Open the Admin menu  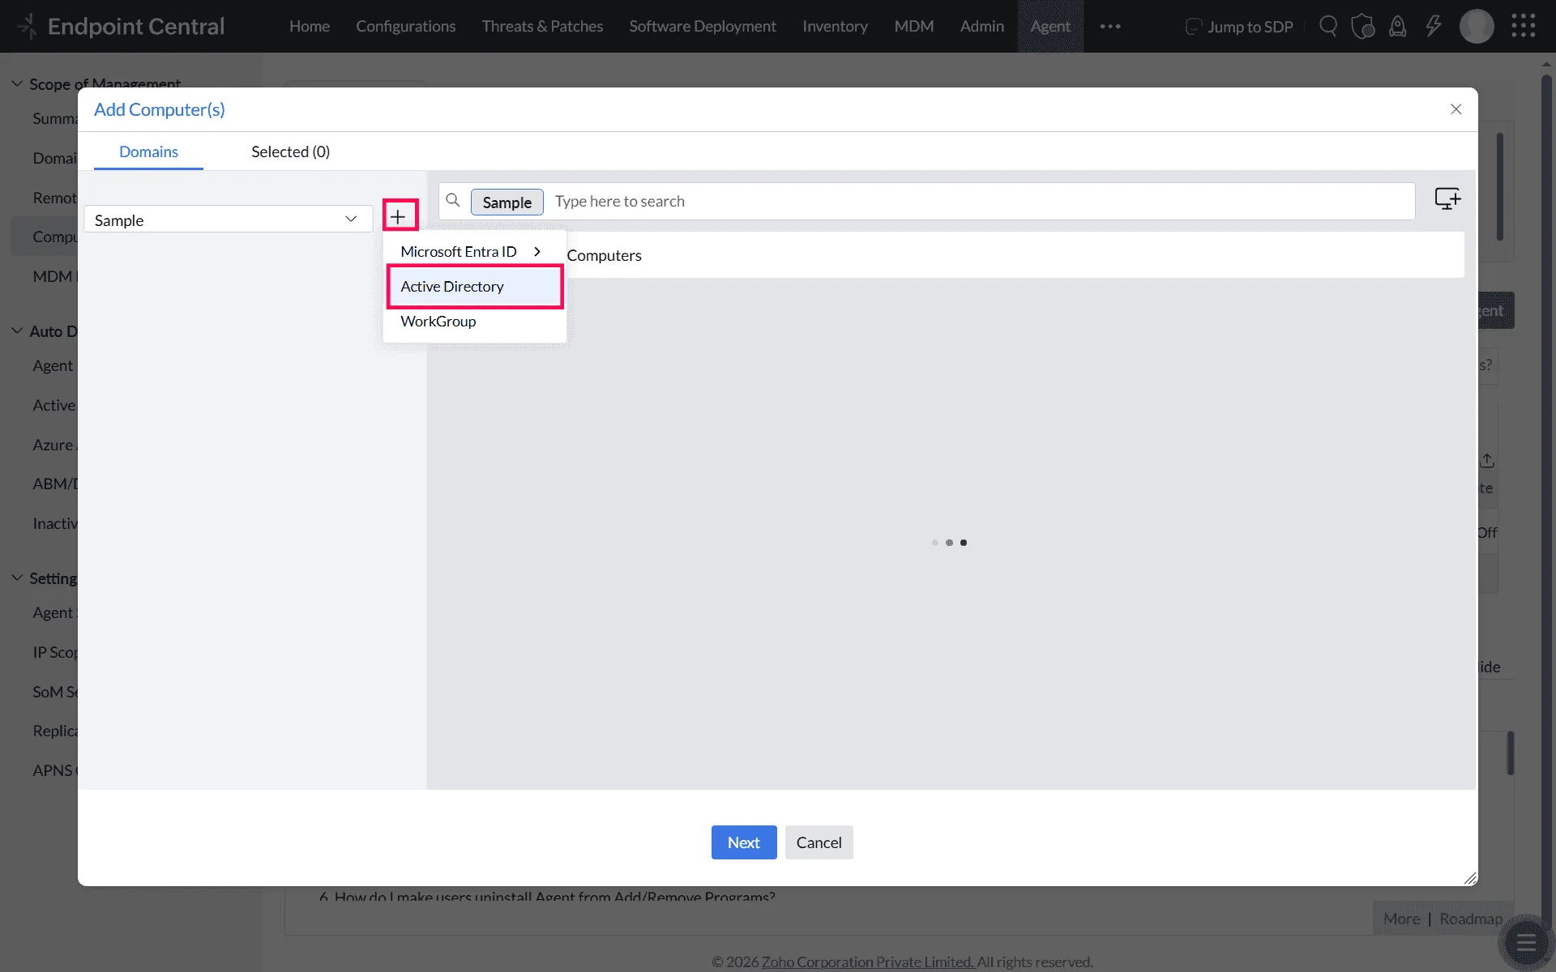[x=981, y=26]
